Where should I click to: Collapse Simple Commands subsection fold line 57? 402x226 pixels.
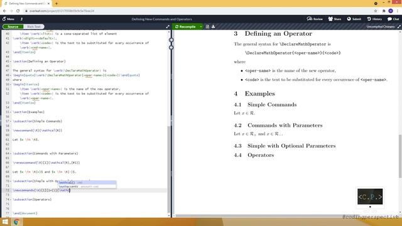click(x=11, y=121)
